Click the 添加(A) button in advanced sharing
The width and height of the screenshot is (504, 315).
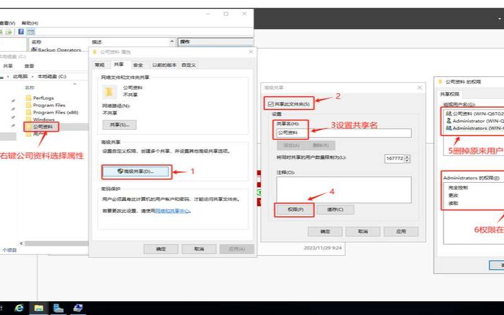(292, 146)
